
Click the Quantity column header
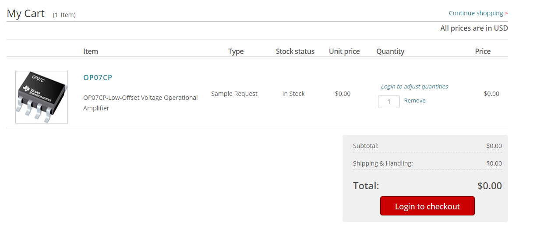[390, 51]
